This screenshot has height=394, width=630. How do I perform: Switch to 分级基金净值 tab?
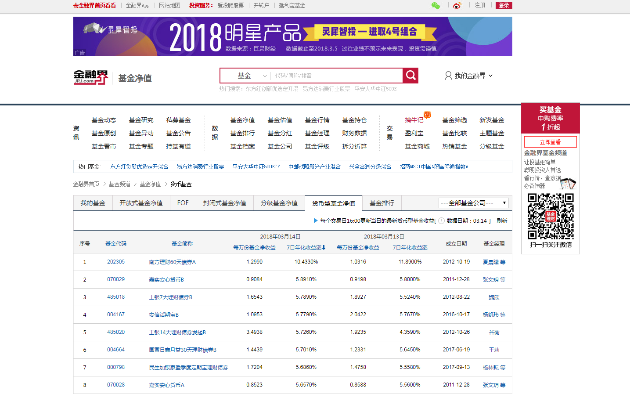click(279, 203)
